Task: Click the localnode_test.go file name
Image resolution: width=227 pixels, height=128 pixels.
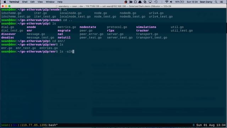Action: coord(75,17)
